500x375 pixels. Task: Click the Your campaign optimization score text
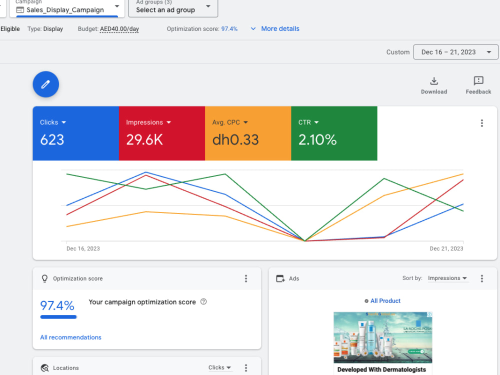[x=142, y=302]
